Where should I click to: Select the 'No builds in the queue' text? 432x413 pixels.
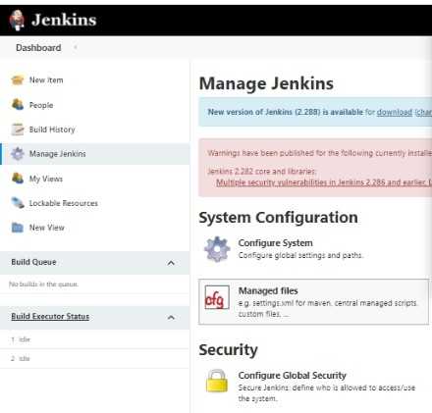43,284
